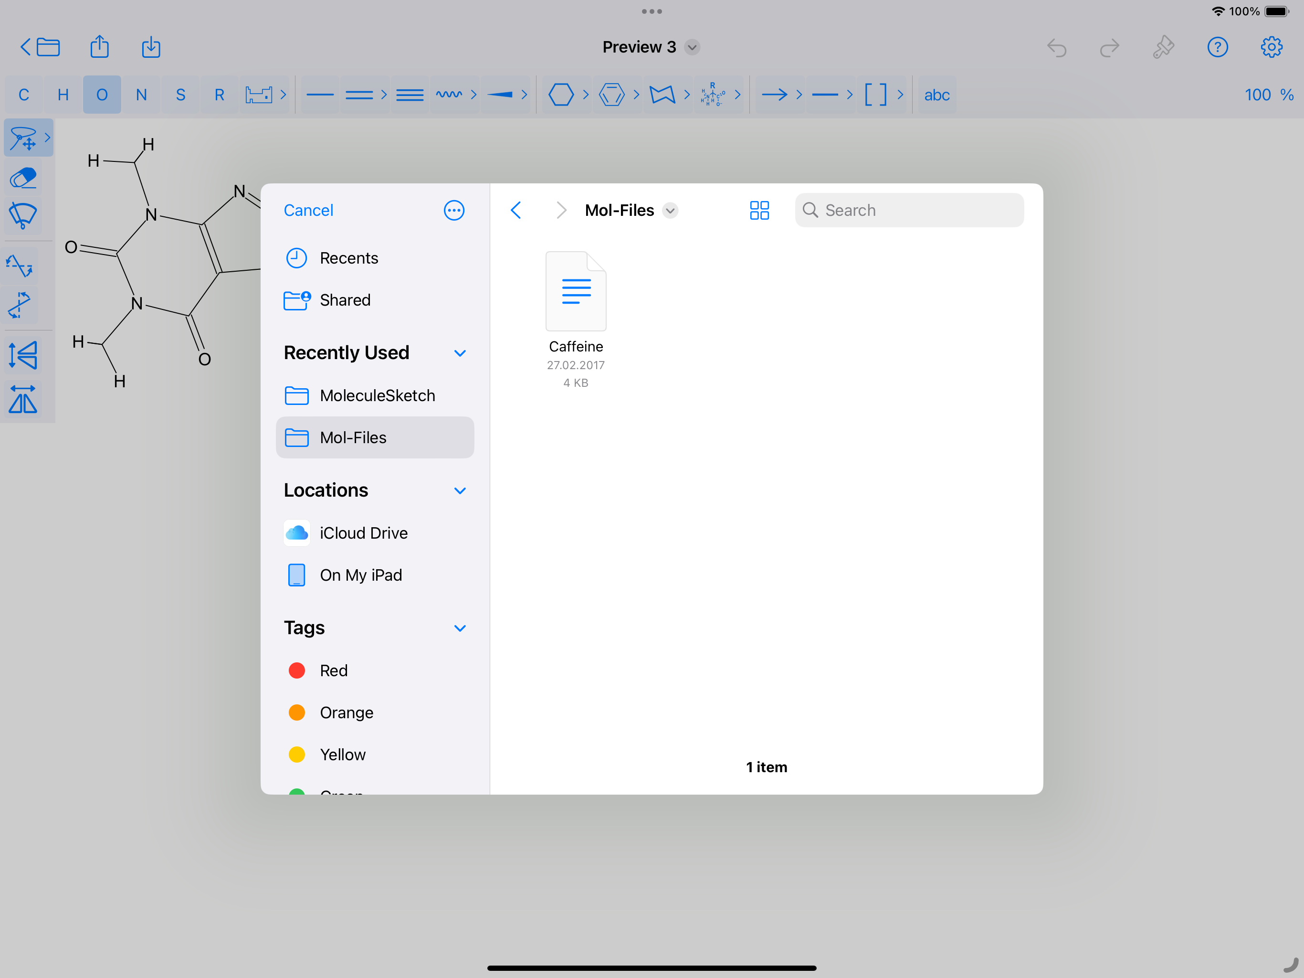The width and height of the screenshot is (1304, 978).
Task: Open the cleanup hammer tool
Action: 1163,47
